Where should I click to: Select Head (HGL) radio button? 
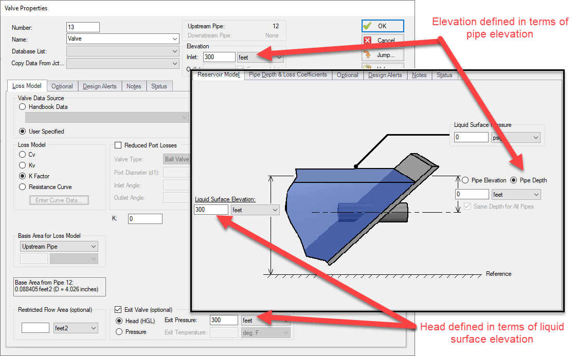[119, 321]
